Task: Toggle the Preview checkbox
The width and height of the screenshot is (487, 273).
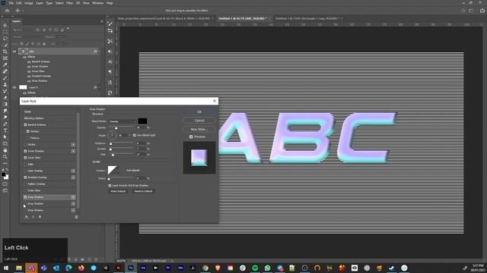Action: 191,136
